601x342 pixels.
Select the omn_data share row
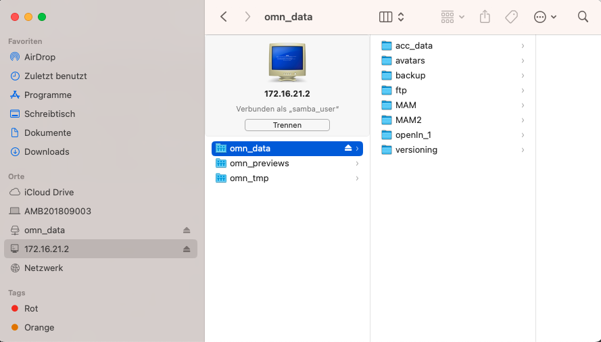point(287,149)
